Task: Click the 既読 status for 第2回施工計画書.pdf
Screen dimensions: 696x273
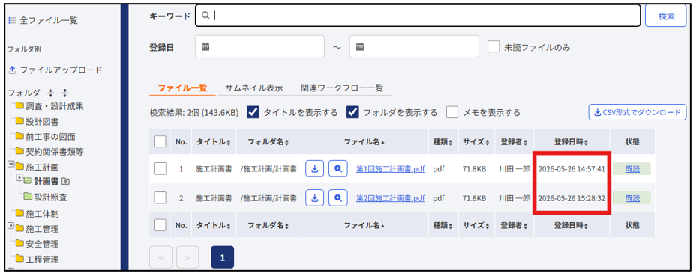Action: pyautogui.click(x=632, y=198)
